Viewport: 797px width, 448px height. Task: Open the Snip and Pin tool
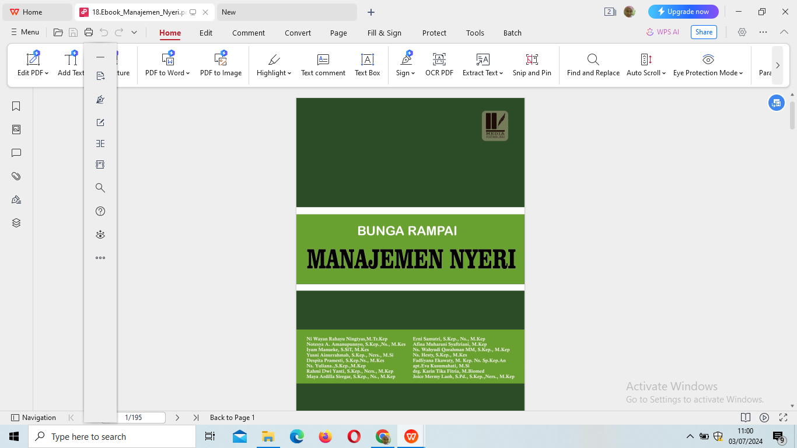532,64
